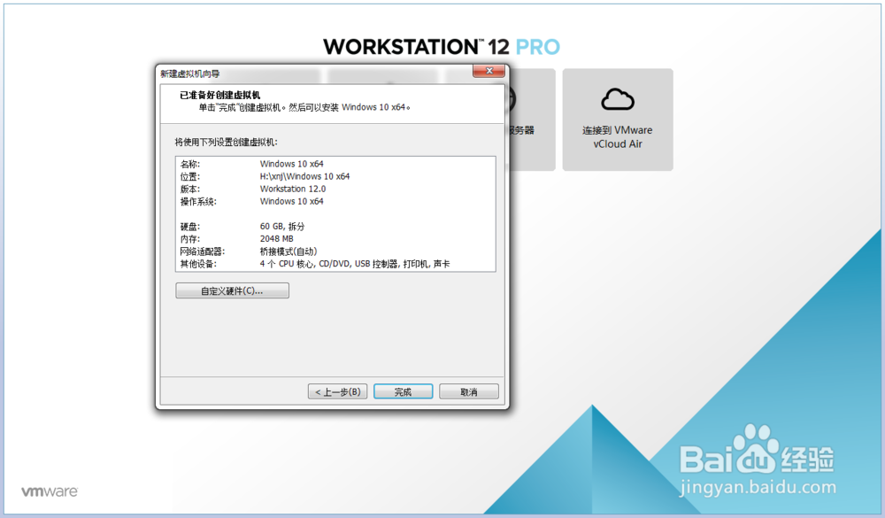
Task: Click the 已准备好创建虚拟机 heading
Action: 220,95
